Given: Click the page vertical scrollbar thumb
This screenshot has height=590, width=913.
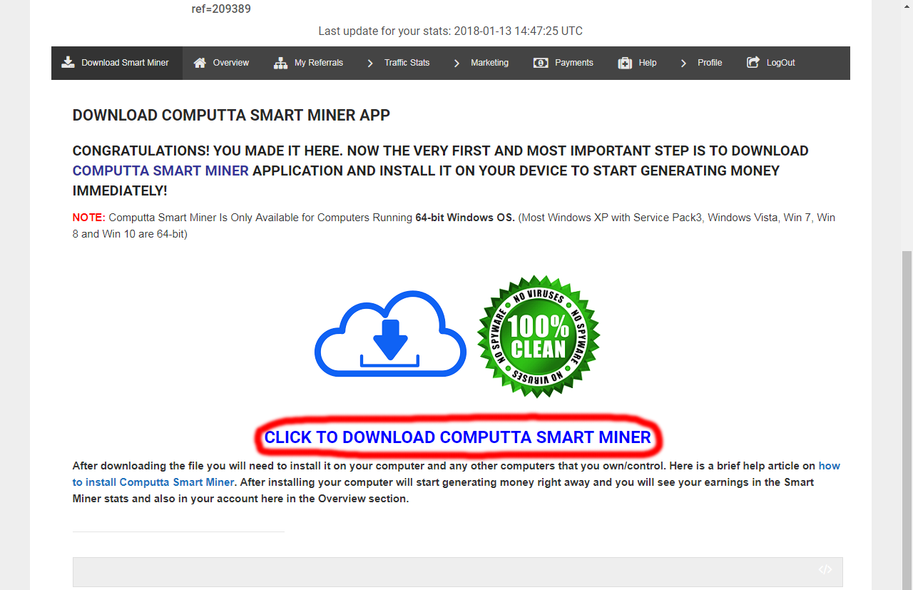Looking at the screenshot, I should click(907, 419).
